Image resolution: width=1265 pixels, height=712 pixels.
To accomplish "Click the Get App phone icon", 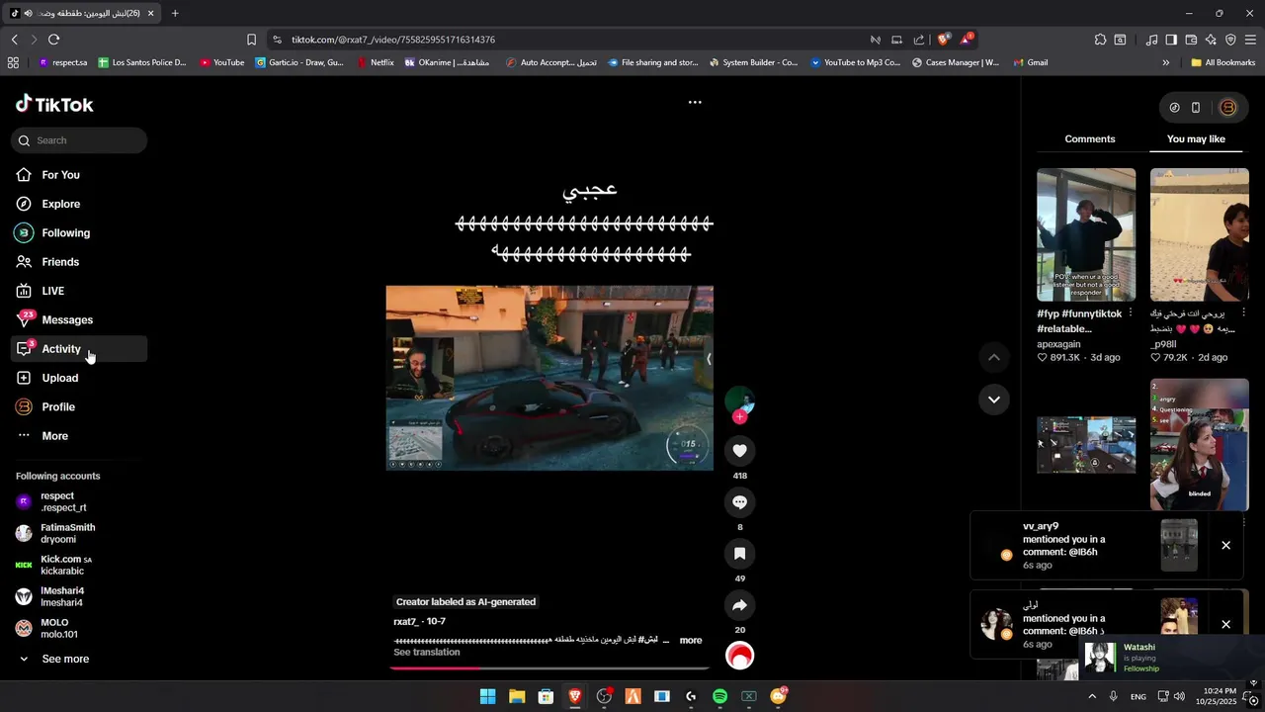I will (x=1196, y=108).
